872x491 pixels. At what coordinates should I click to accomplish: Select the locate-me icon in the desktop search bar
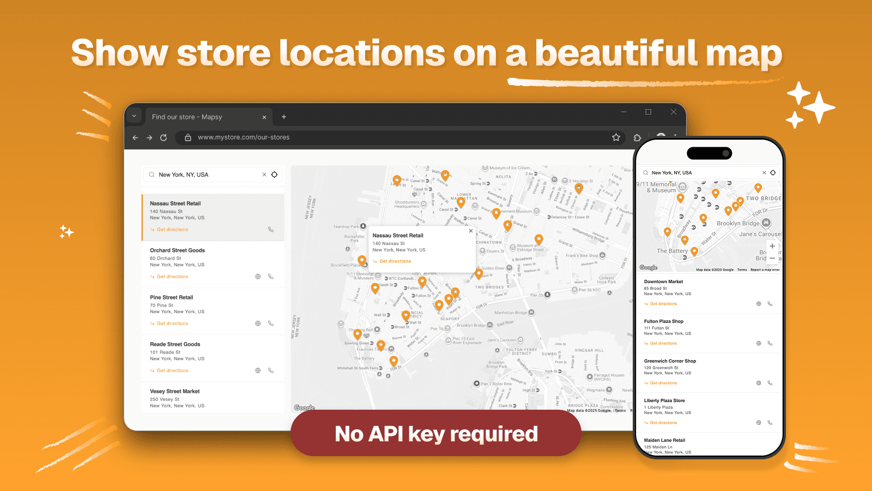(274, 174)
